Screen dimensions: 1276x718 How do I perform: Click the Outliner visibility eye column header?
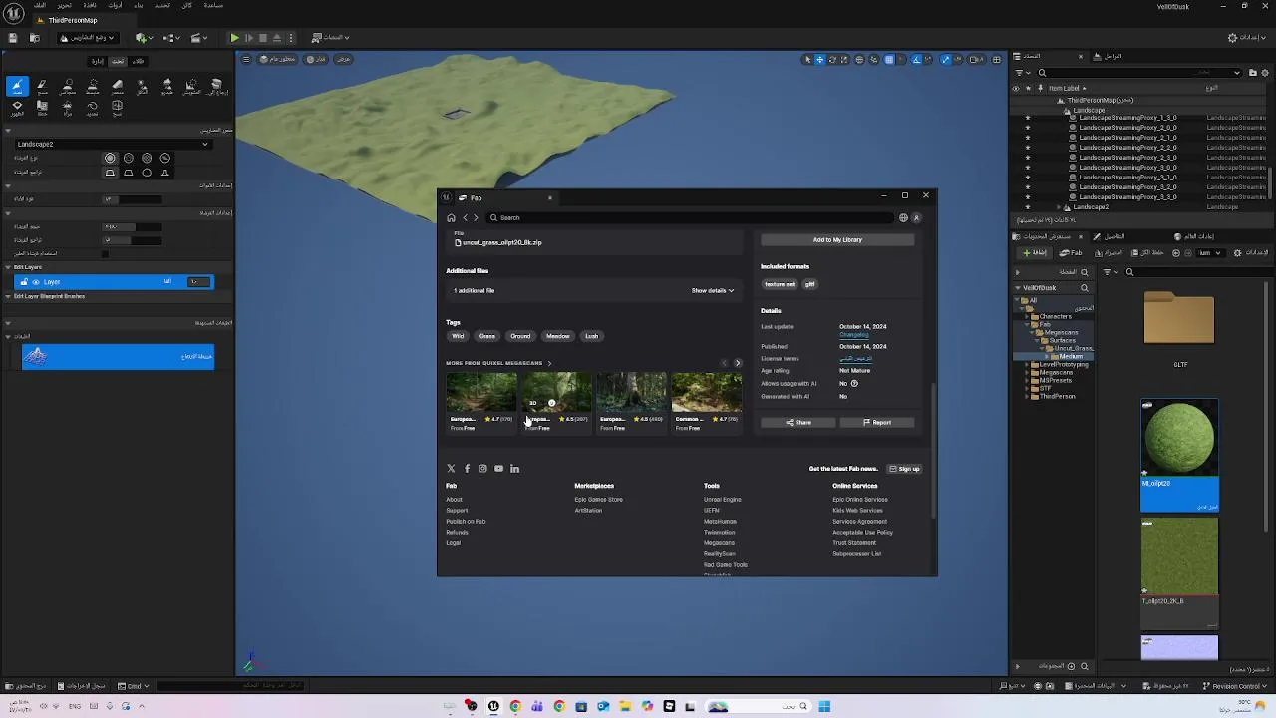point(1016,88)
